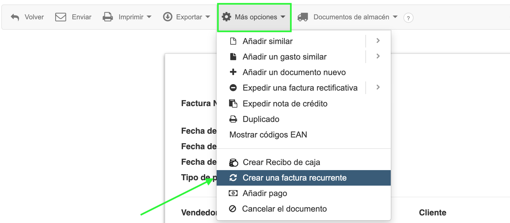Image resolution: width=510 pixels, height=223 pixels.
Task: Click the warehouse truck icon
Action: coord(303,17)
